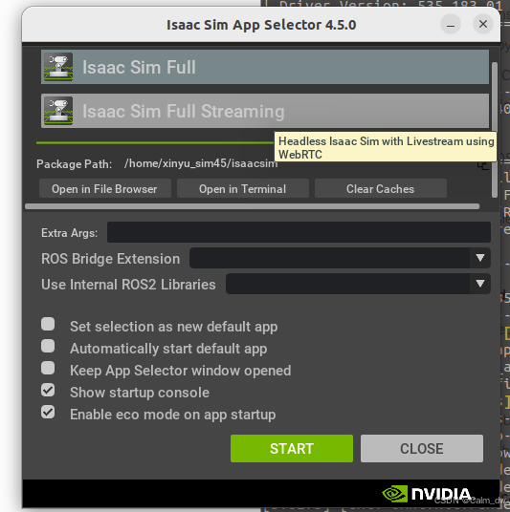
Task: Disable eco mode on app startup
Action: click(48, 412)
